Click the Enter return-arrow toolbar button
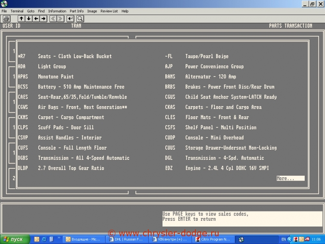The image size is (325, 244). (70, 19)
